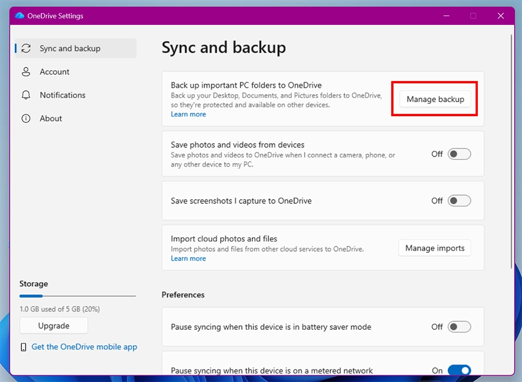522x382 pixels.
Task: Toggle Save photos and videos from devices
Action: point(459,154)
